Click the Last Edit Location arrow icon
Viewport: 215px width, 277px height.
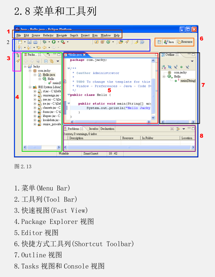point(39,47)
